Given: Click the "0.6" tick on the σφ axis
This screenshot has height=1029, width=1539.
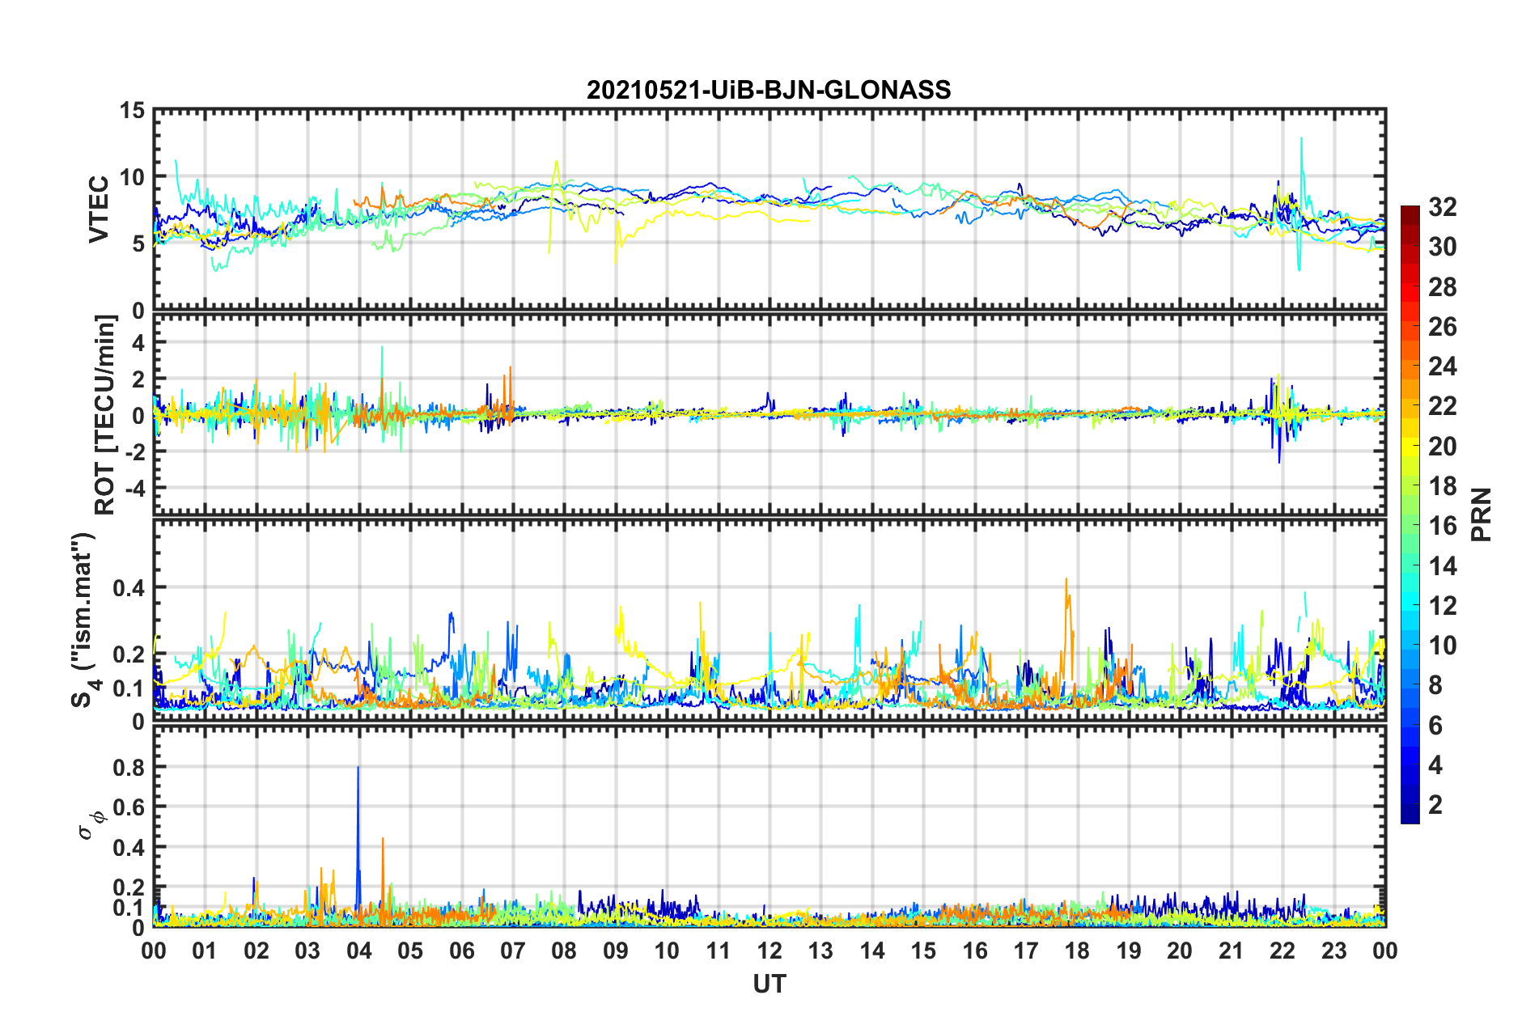Looking at the screenshot, I should (x=129, y=807).
